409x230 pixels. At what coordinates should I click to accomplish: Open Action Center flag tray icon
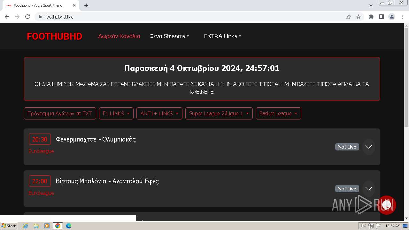point(379,226)
